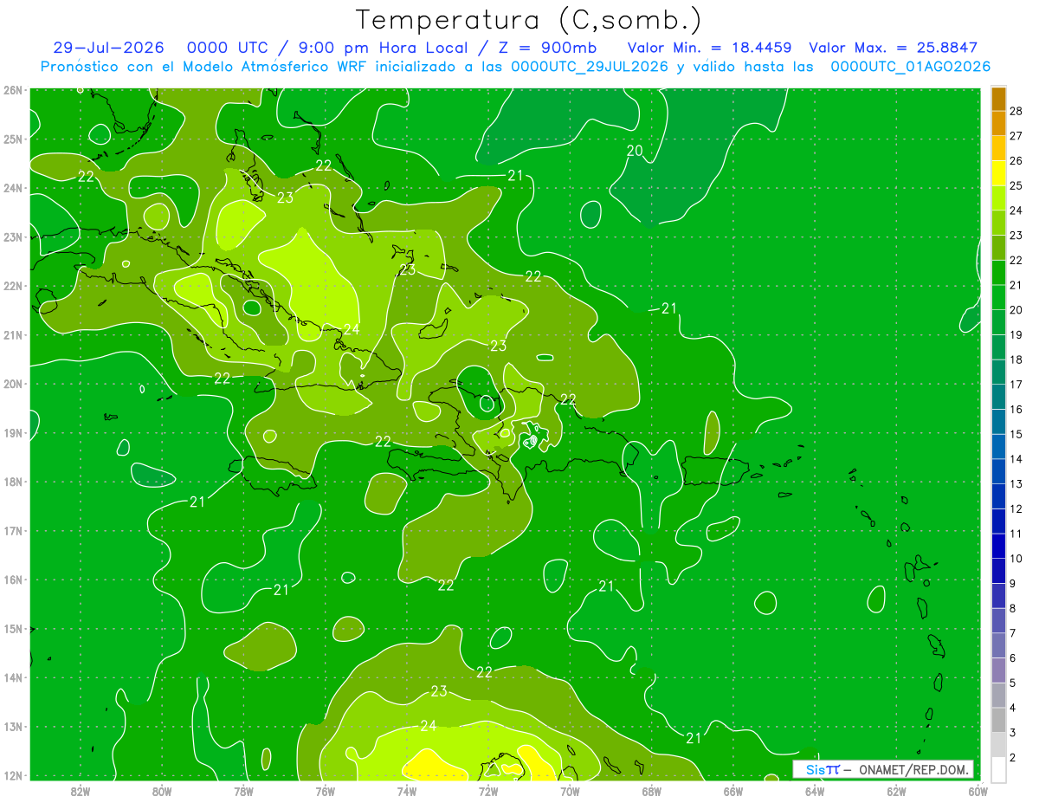
Task: Click the longitude axis label '80W'
Action: 162,791
